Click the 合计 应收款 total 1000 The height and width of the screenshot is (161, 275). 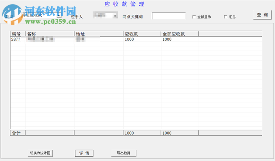142,133
